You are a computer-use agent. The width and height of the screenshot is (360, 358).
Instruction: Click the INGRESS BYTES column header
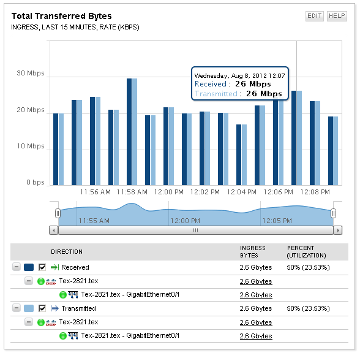252,251
